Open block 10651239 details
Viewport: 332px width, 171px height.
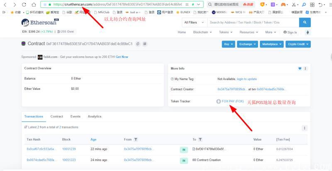tap(69, 149)
